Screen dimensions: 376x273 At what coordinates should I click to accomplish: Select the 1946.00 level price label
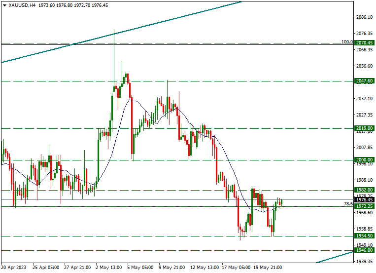point(364,250)
